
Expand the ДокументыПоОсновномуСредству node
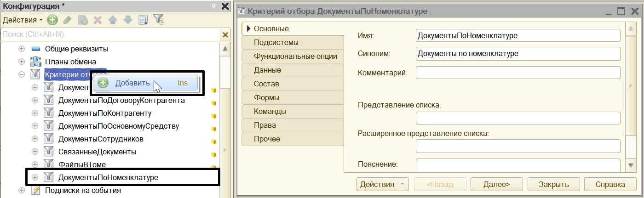[35, 126]
